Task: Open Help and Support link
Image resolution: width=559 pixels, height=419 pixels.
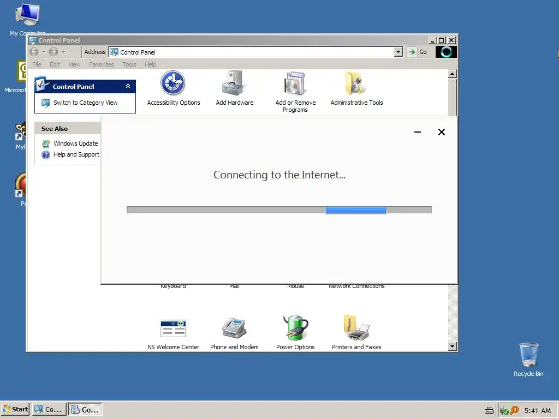Action: pyautogui.click(x=76, y=154)
